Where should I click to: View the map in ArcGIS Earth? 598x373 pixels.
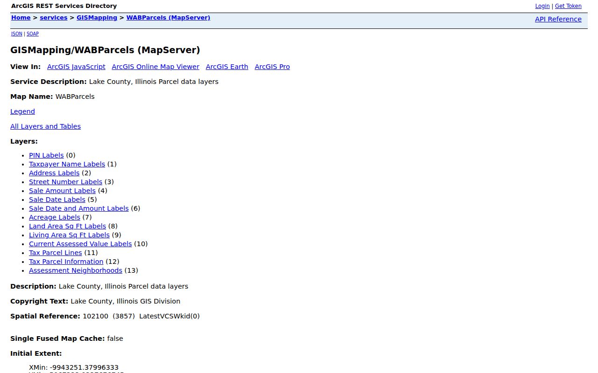coord(227,67)
